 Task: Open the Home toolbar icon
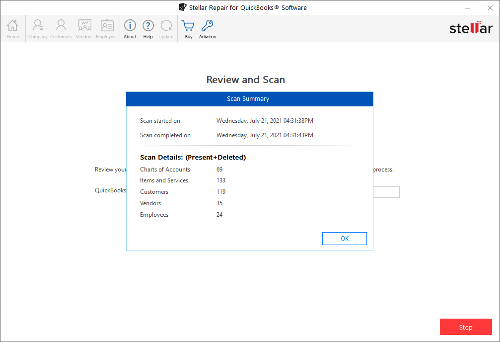click(13, 29)
